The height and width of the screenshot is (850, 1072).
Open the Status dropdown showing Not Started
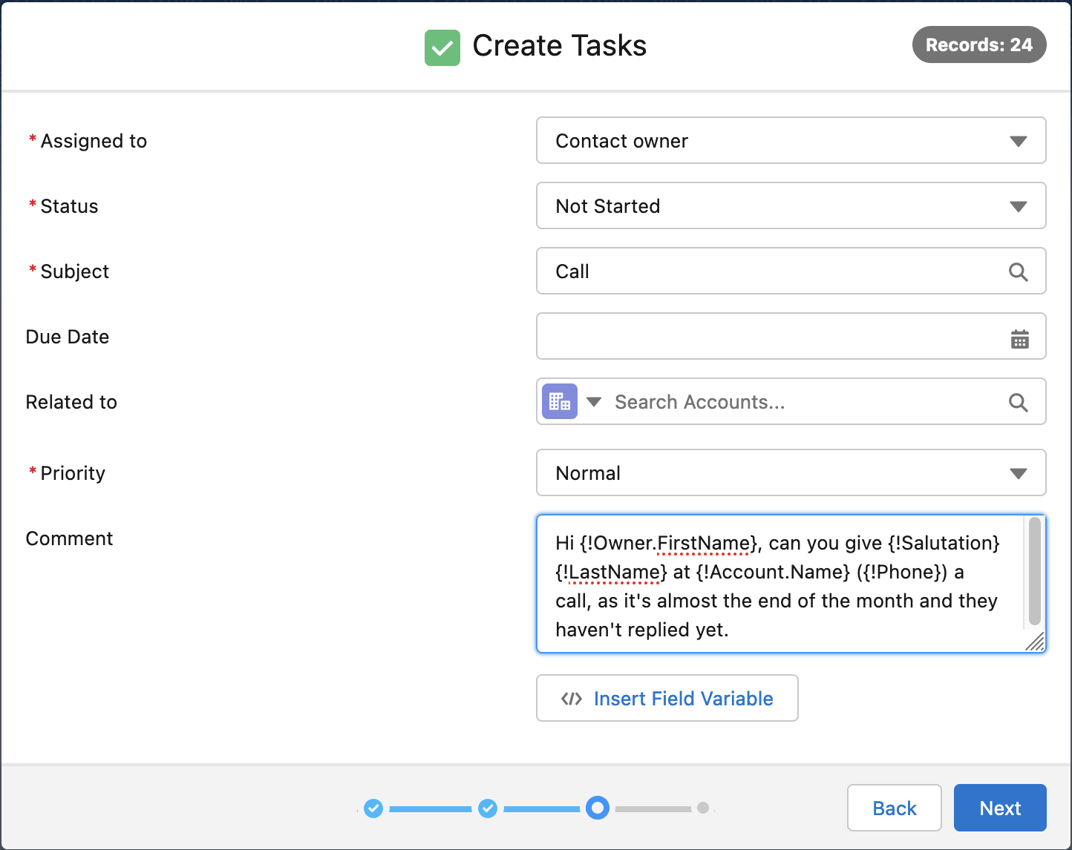pos(791,205)
